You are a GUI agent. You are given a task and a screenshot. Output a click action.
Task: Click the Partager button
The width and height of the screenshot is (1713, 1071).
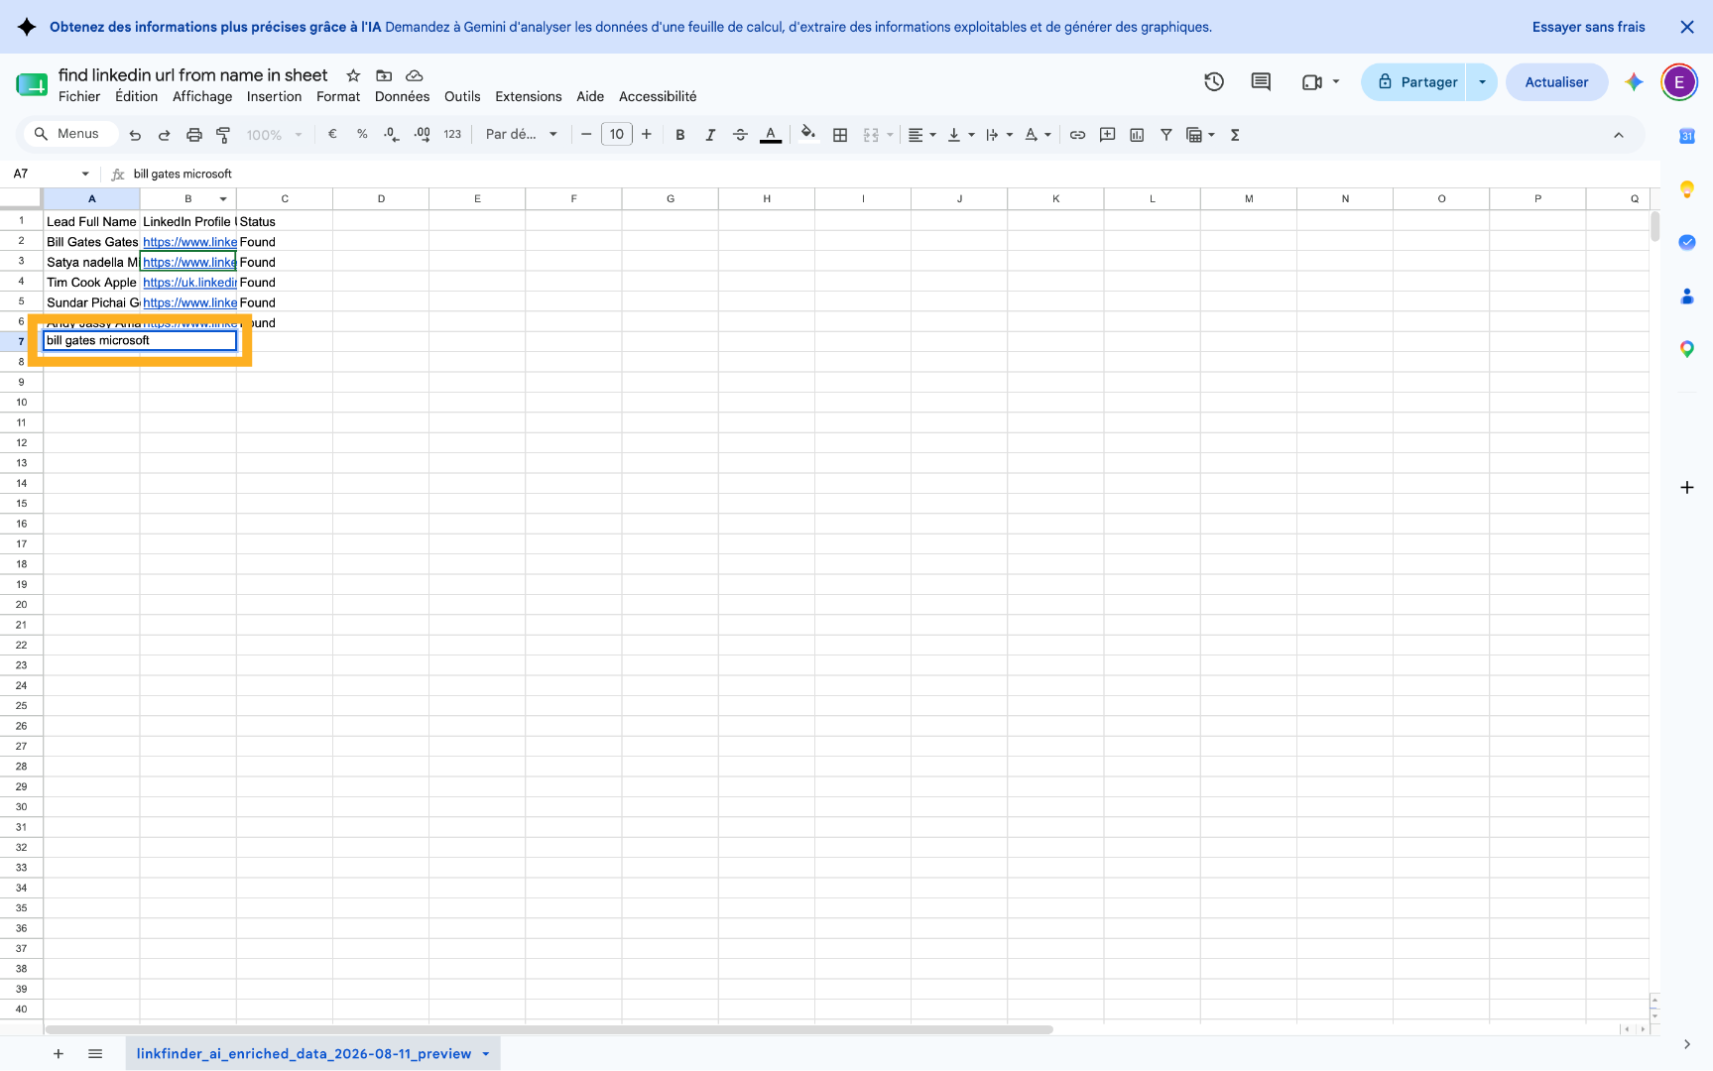pos(1416,82)
